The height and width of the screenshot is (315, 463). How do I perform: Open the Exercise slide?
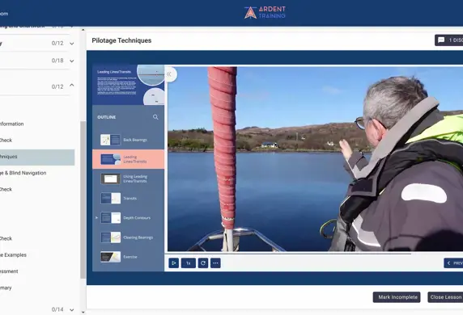[x=128, y=257]
